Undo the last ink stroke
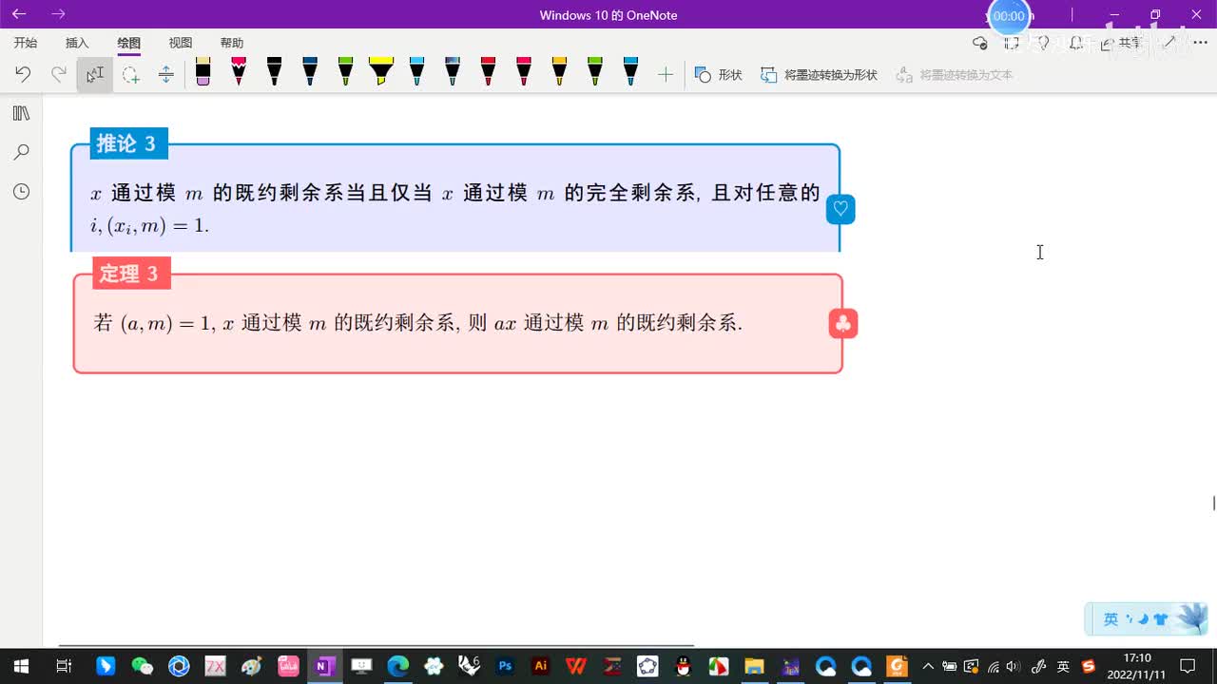1217x684 pixels. (x=23, y=74)
